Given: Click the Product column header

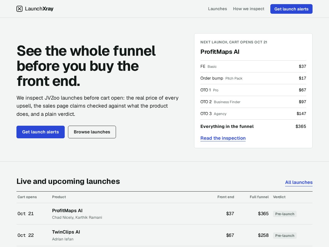Looking at the screenshot, I should click(59, 197).
